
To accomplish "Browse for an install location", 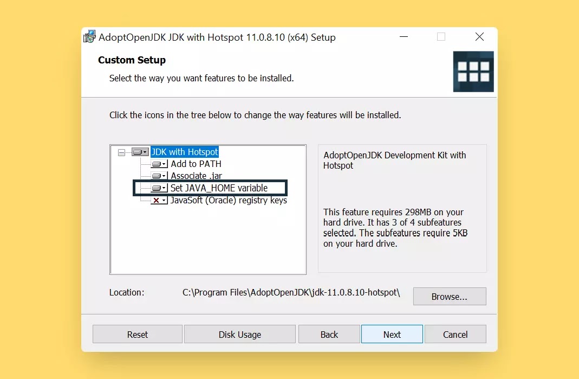I will tap(450, 297).
